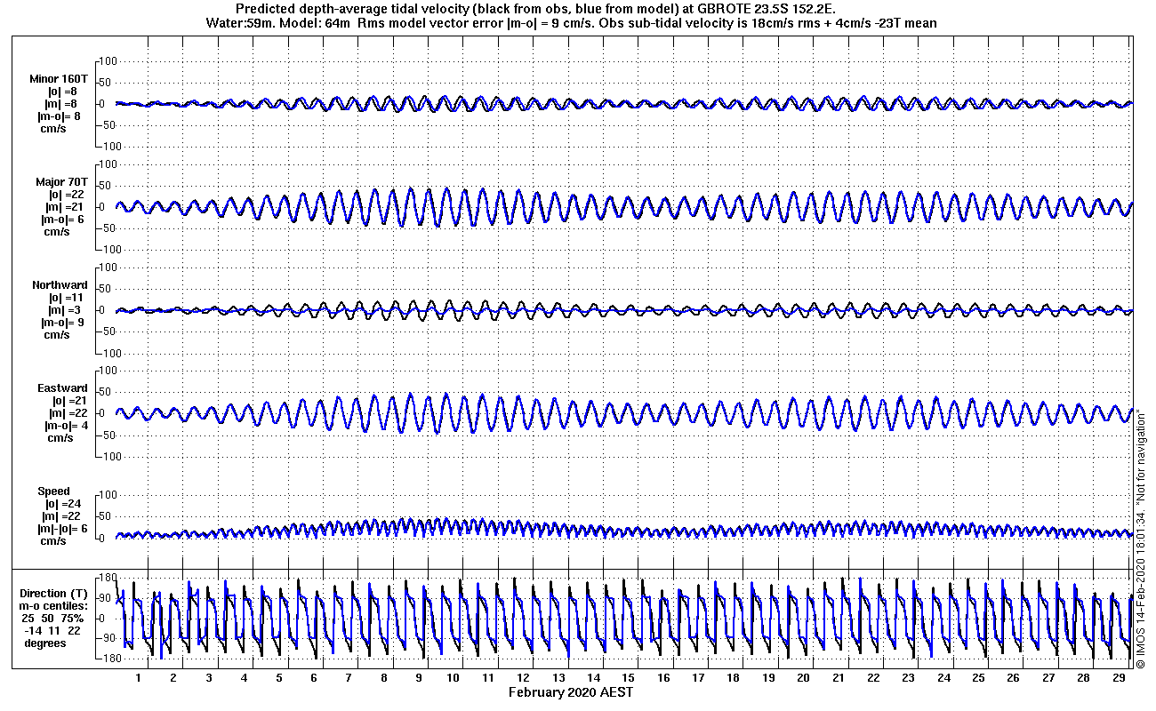Click the Major 70T peak near day 9
This screenshot has height=711, width=1156.
click(411, 189)
